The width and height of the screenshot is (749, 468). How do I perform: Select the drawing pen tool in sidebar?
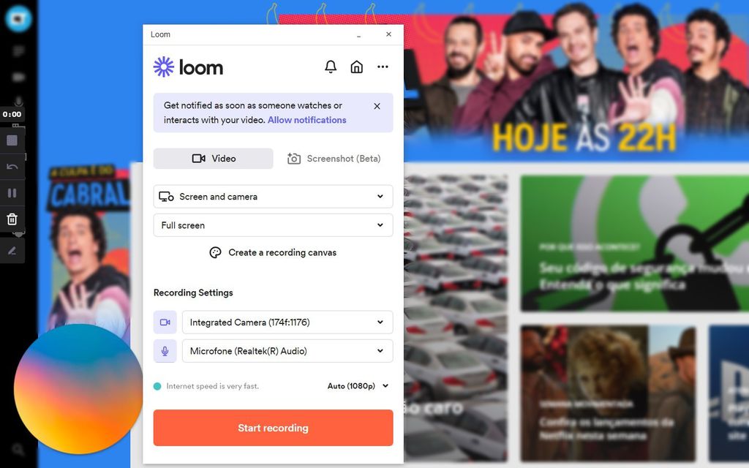12,251
